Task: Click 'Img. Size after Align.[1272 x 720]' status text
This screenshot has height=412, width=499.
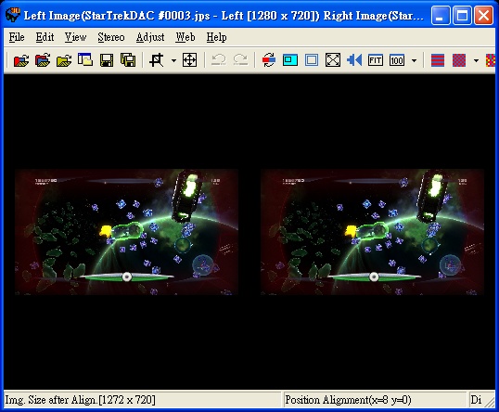Action: (80, 400)
